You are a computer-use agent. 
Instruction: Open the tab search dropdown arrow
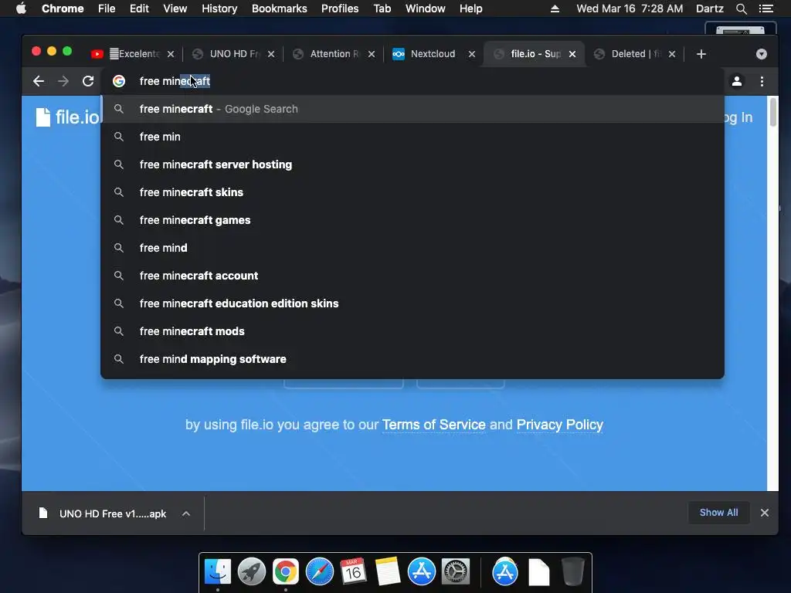coord(762,54)
